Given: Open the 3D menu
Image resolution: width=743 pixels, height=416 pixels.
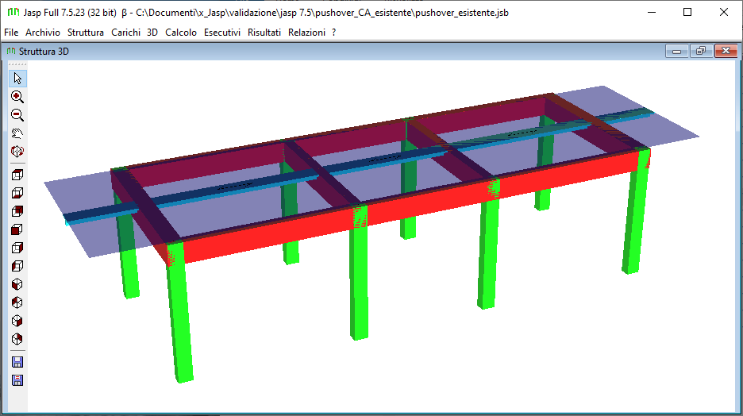Looking at the screenshot, I should 152,33.
